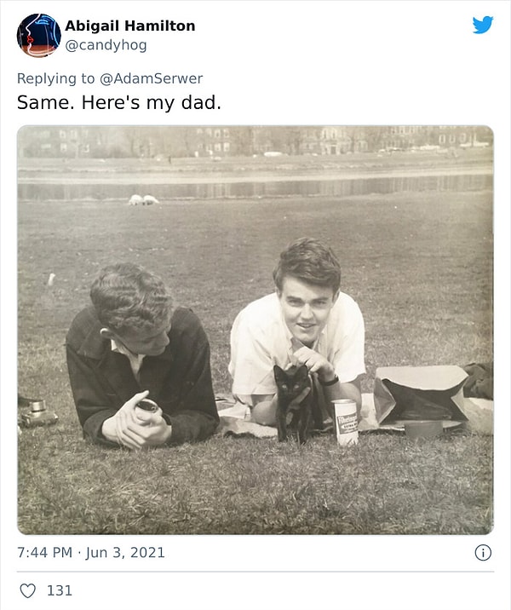The width and height of the screenshot is (511, 610).
Task: Open the Abigail Hamilton display name
Action: [x=129, y=26]
